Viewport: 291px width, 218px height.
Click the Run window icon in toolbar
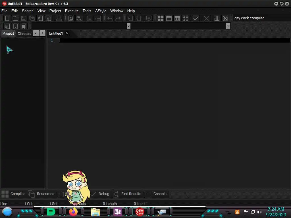tap(169, 18)
